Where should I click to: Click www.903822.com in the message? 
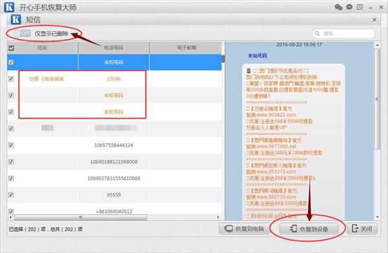(x=276, y=115)
